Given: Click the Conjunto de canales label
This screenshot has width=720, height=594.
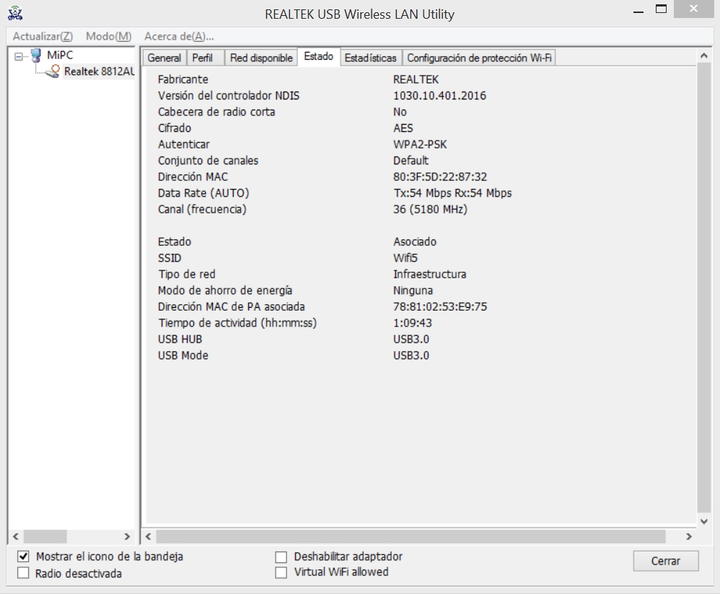Looking at the screenshot, I should (x=208, y=161).
